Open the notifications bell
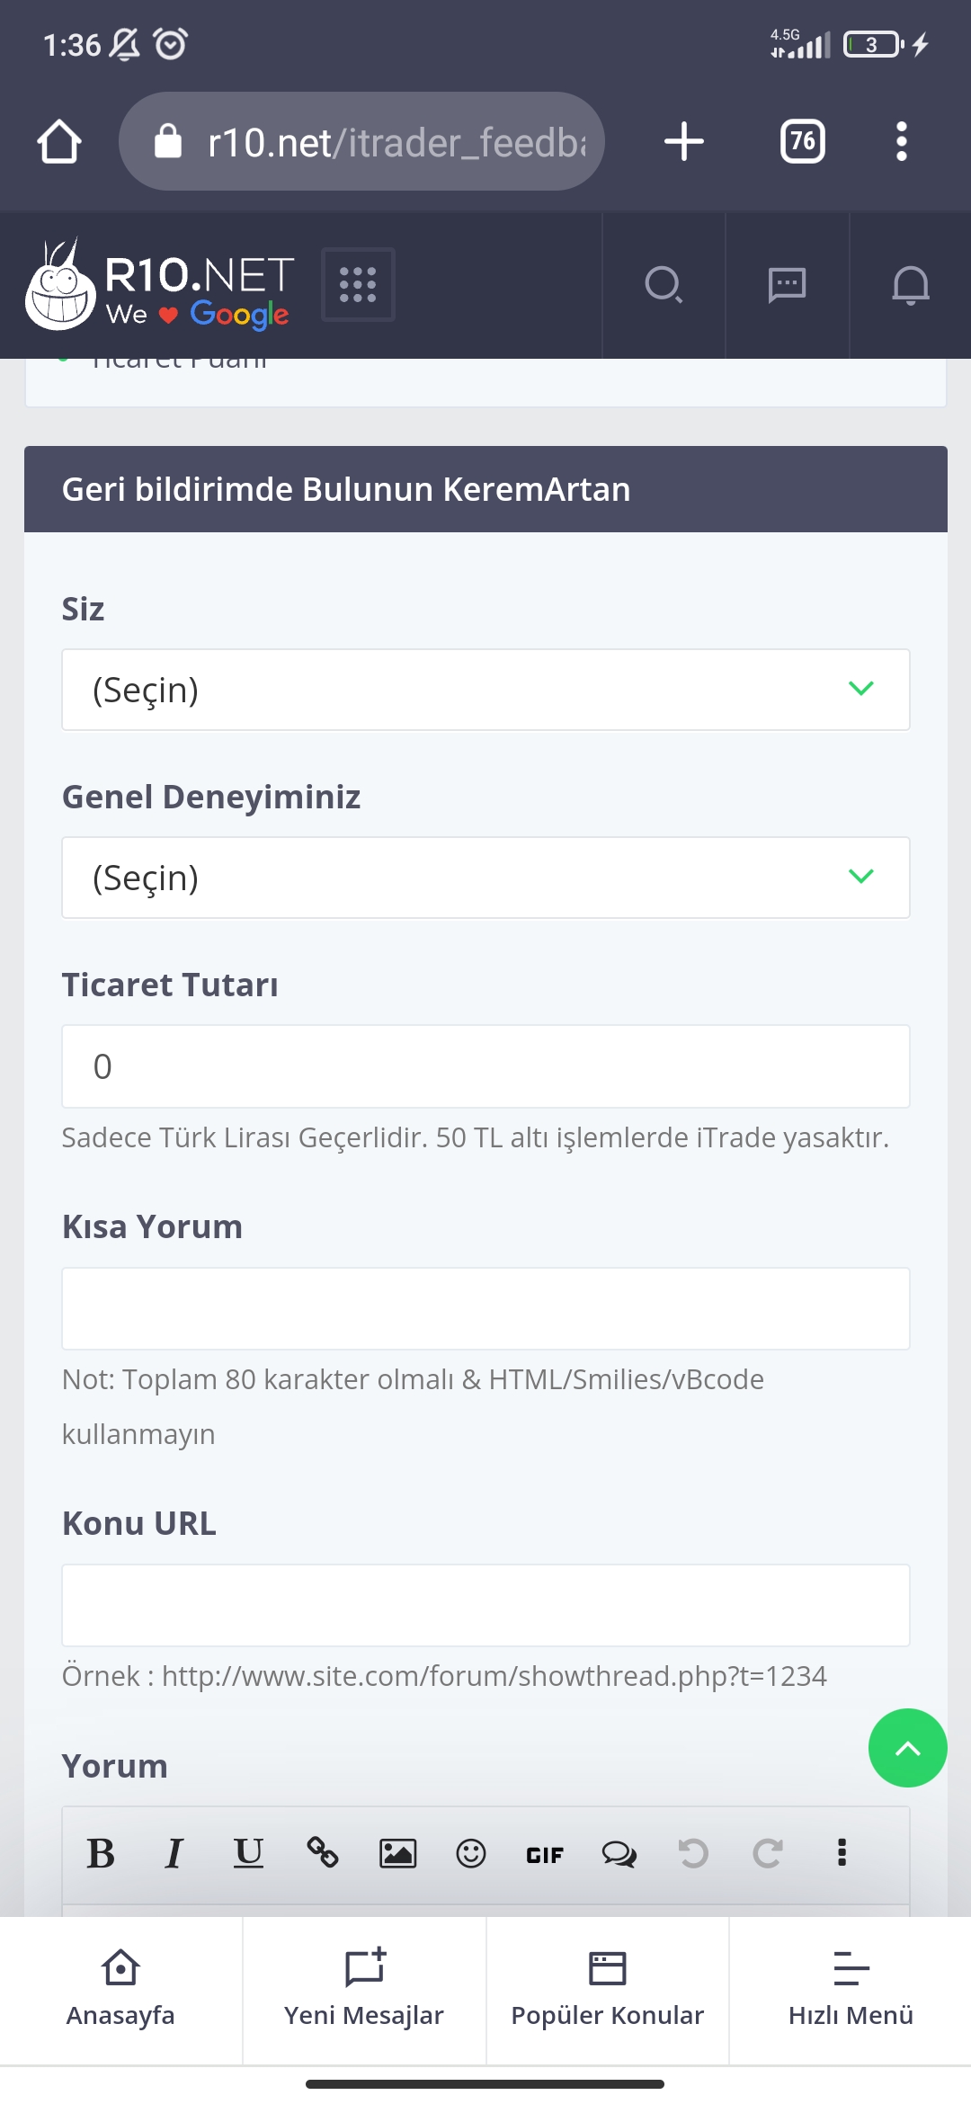The width and height of the screenshot is (971, 2104). pos(910,285)
